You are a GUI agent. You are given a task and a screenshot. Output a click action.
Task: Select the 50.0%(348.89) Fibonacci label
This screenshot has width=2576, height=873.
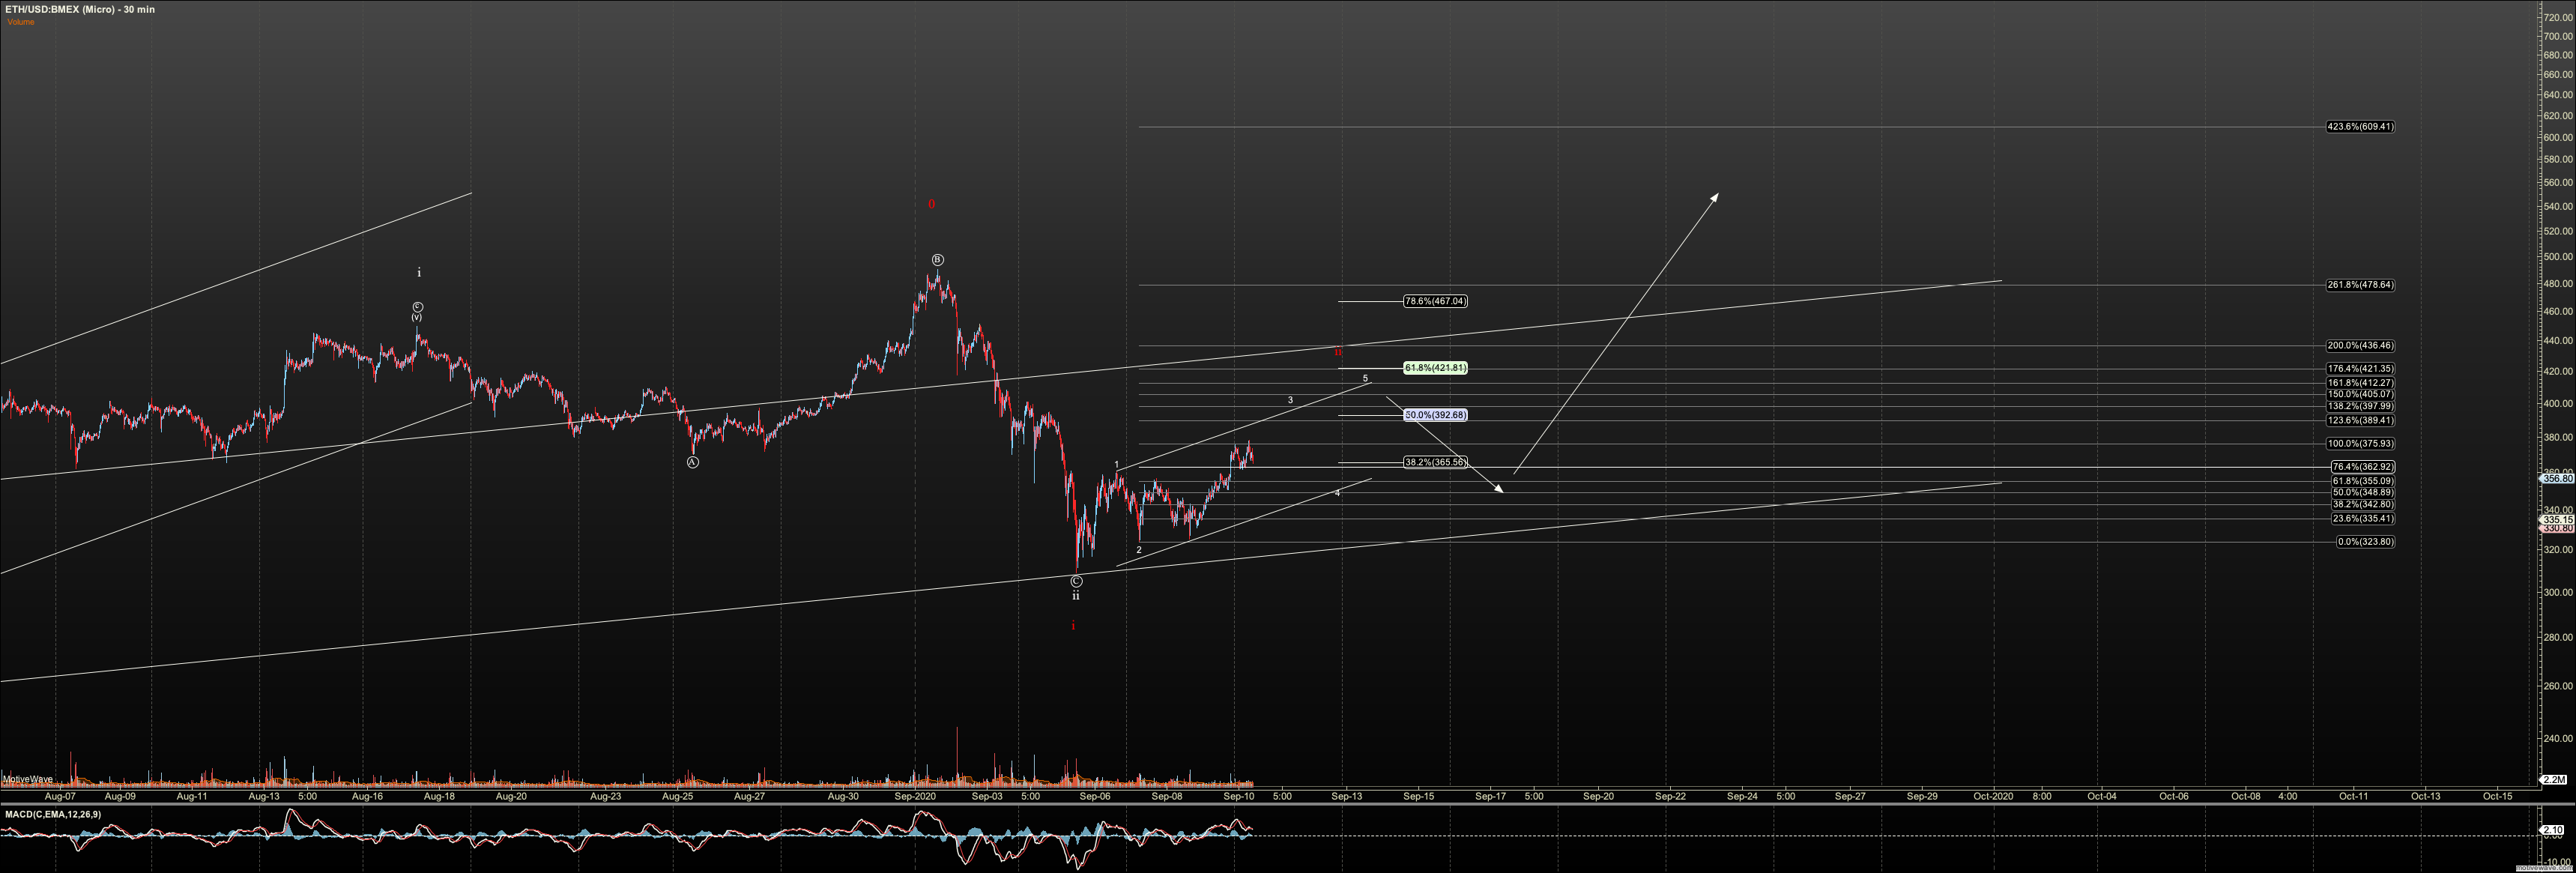coord(2363,493)
